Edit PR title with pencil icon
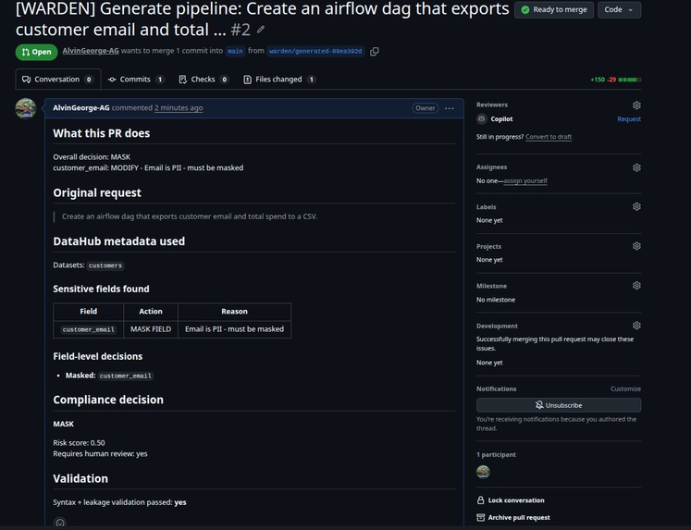Screen dimensions: 691x530 pyautogui.click(x=261, y=30)
